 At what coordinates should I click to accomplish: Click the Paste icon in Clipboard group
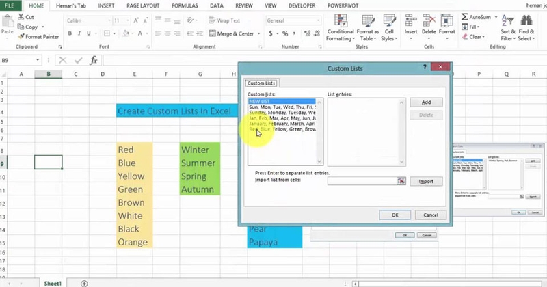7,22
